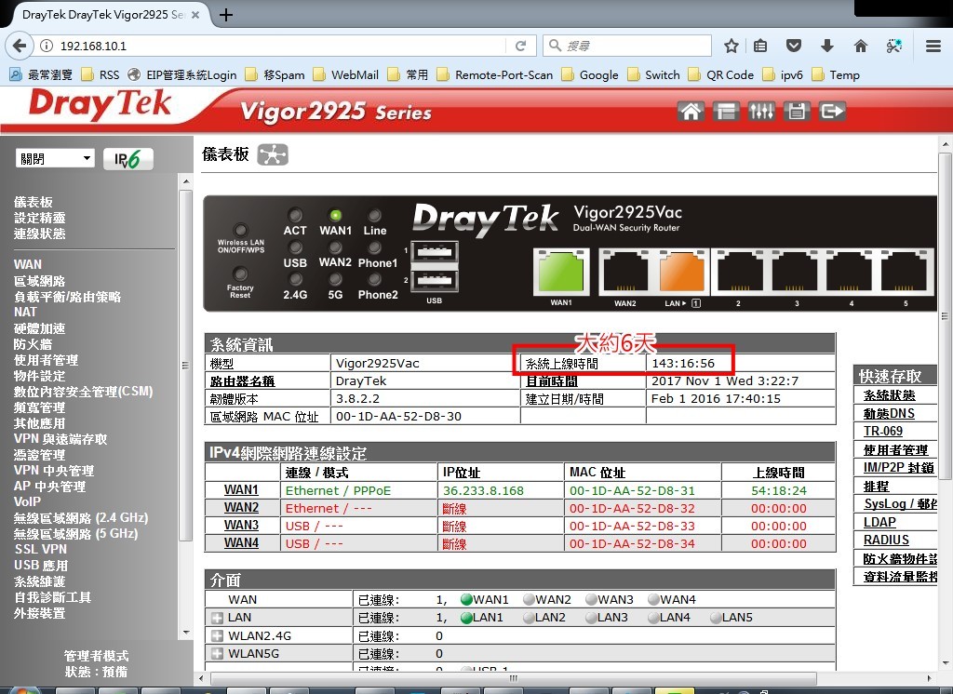Click the WAN2 port on router image
This screenshot has height=694, width=953.
pos(625,273)
